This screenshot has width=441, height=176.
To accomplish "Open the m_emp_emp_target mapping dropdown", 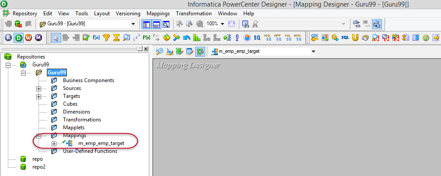I will [x=313, y=52].
